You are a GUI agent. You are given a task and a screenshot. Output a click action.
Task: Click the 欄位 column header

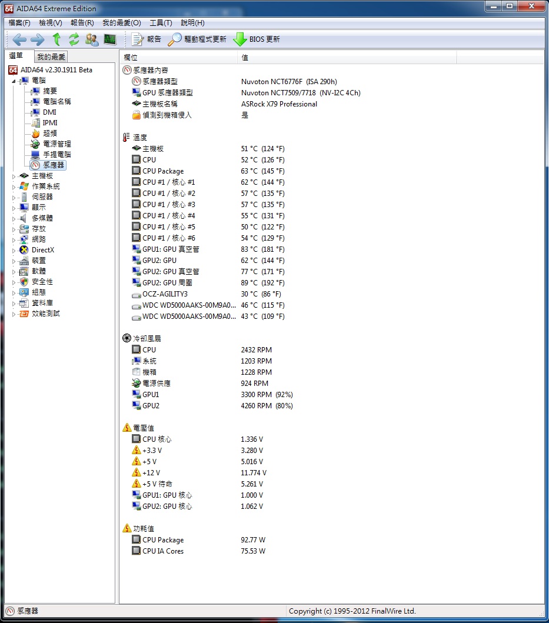[x=178, y=58]
